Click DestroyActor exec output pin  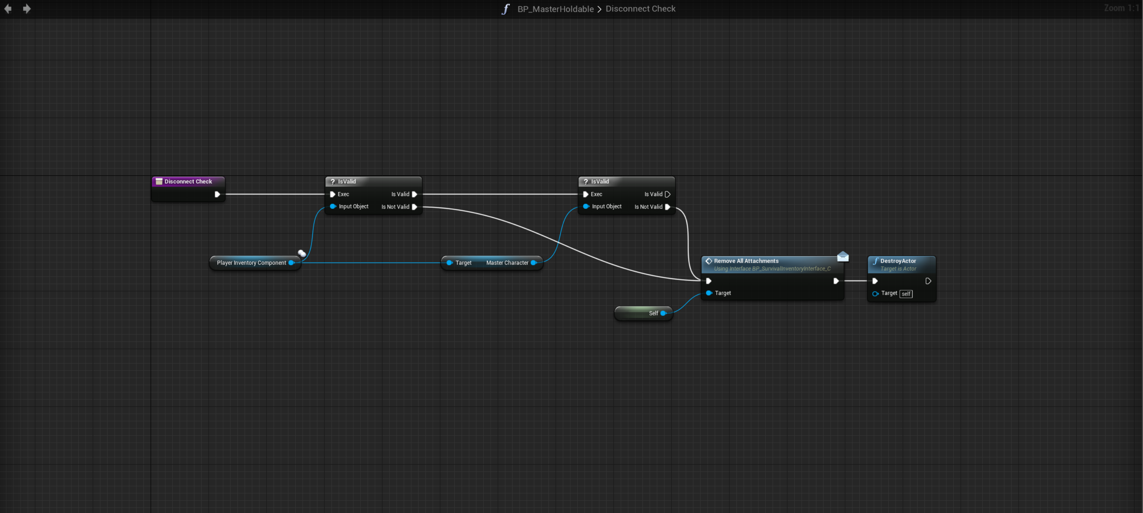[x=928, y=281]
